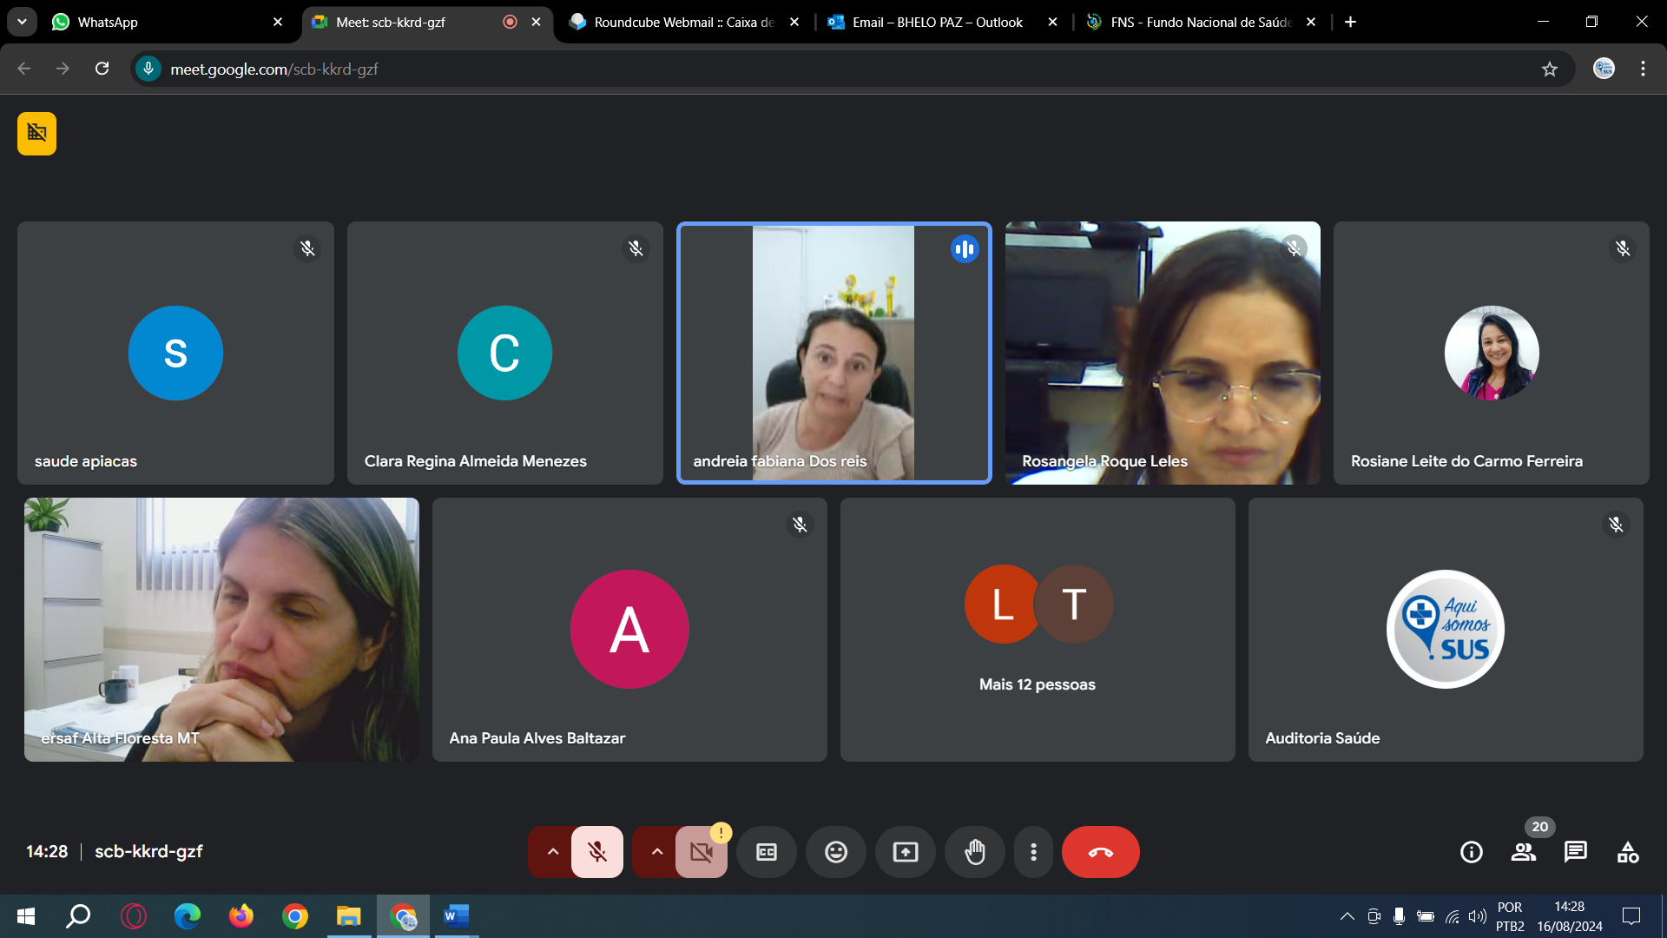This screenshot has height=938, width=1667.
Task: Launch Firefox from the taskbar
Action: tap(241, 916)
